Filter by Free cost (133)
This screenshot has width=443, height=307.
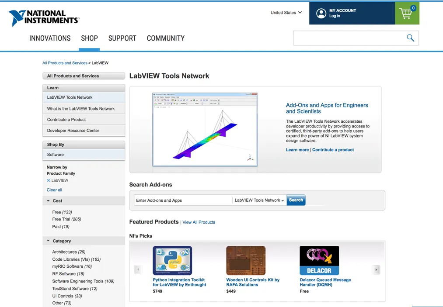pos(62,212)
